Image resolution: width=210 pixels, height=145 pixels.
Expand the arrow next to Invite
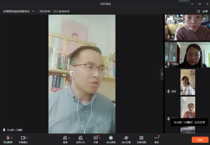tap(69, 138)
